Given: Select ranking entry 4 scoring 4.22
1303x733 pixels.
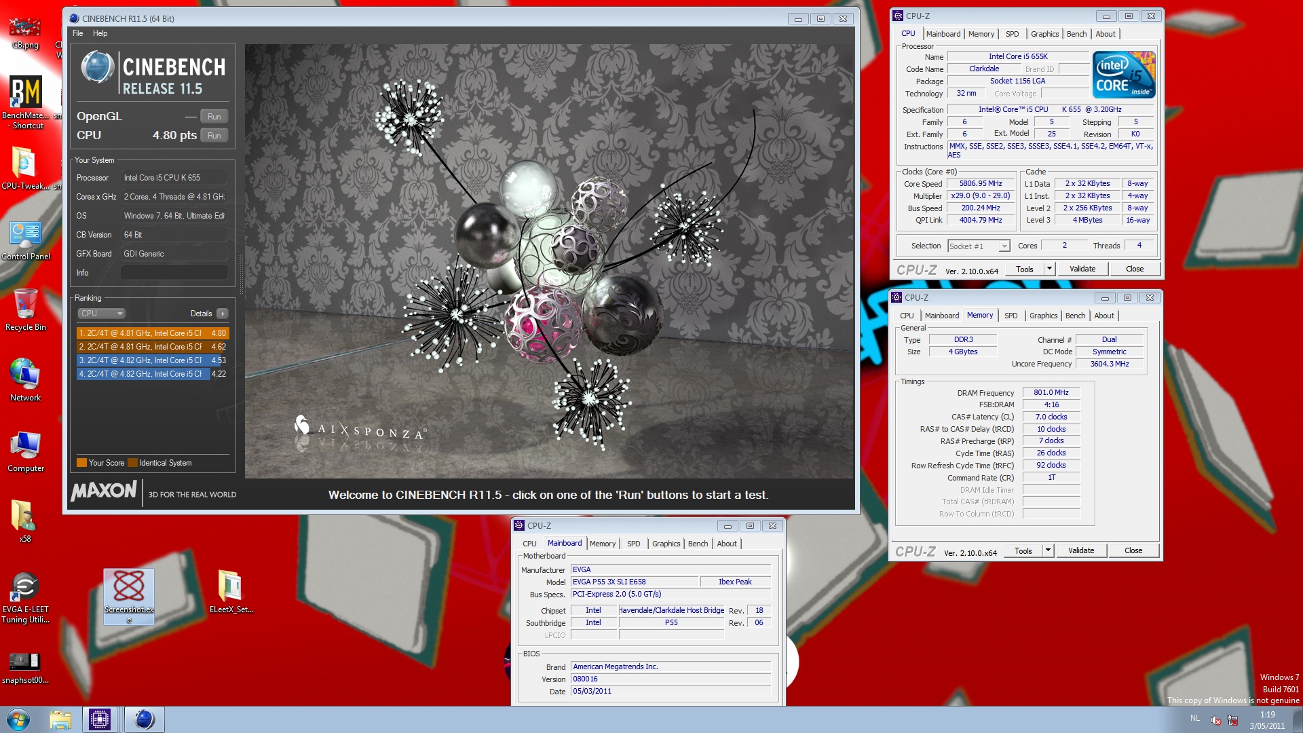Looking at the screenshot, I should (x=153, y=374).
